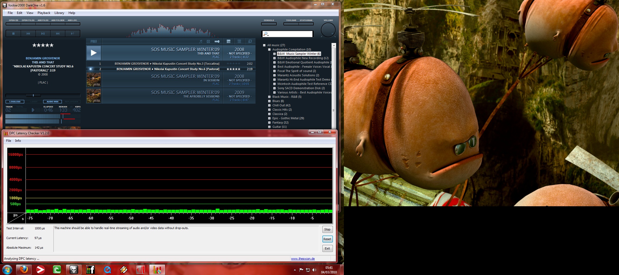The width and height of the screenshot is (619, 275).
Task: Play a random track button
Action: (73, 34)
